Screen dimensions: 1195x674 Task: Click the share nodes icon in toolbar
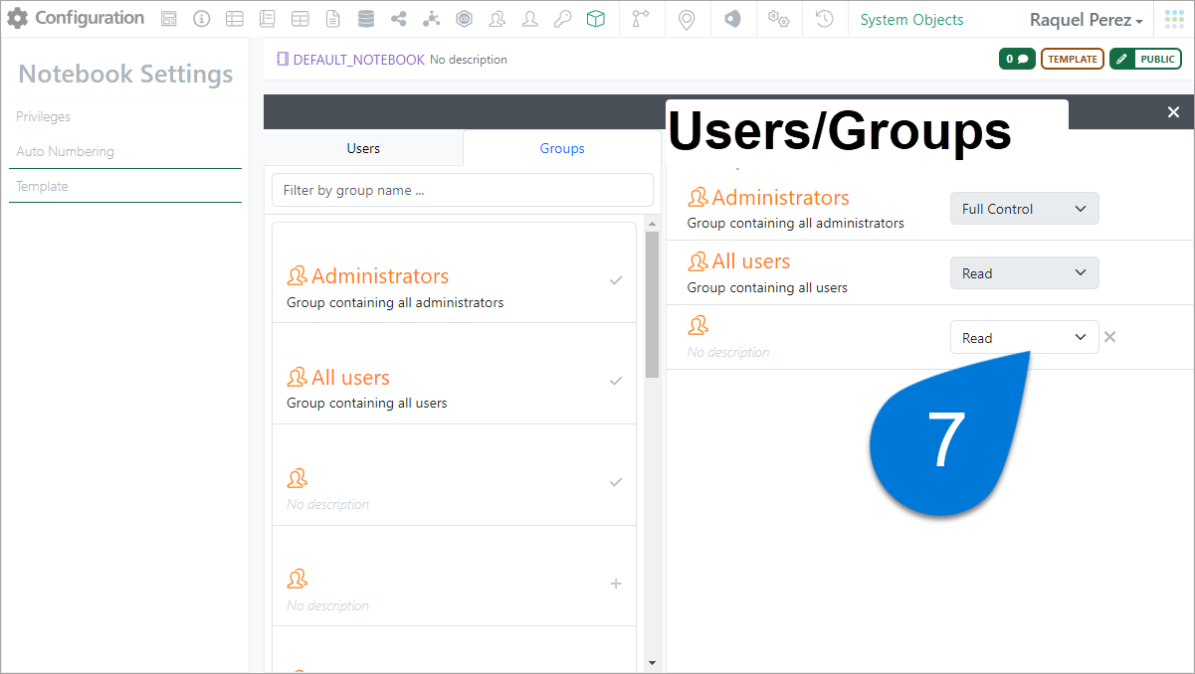[398, 19]
